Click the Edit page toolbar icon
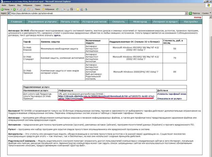This screenshot has height=157, width=212. coord(72,9)
